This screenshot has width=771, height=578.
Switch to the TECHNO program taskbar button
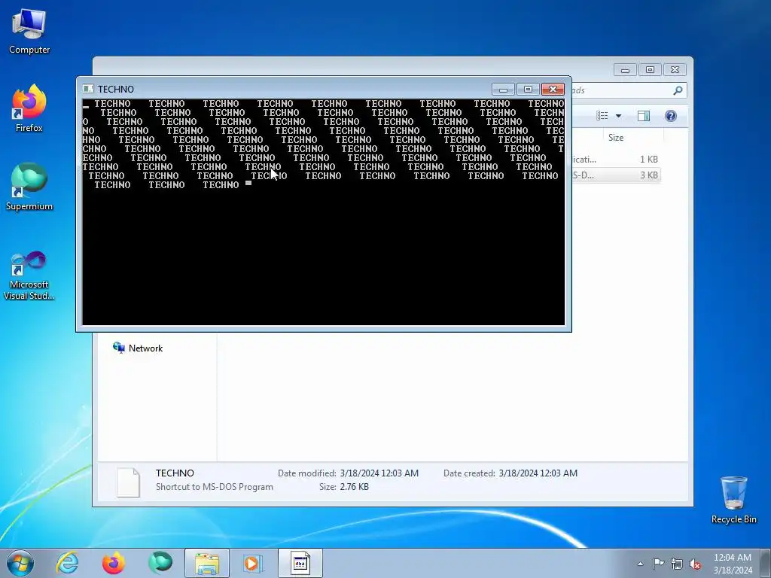[x=300, y=563]
